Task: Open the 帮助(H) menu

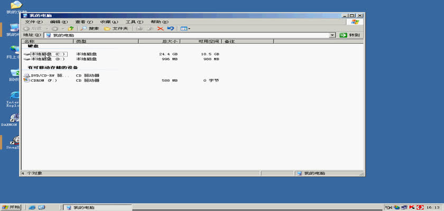Action: (160, 22)
